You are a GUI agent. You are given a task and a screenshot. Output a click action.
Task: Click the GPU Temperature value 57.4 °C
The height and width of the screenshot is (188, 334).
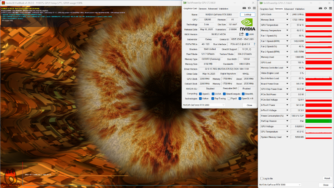coord(297,25)
